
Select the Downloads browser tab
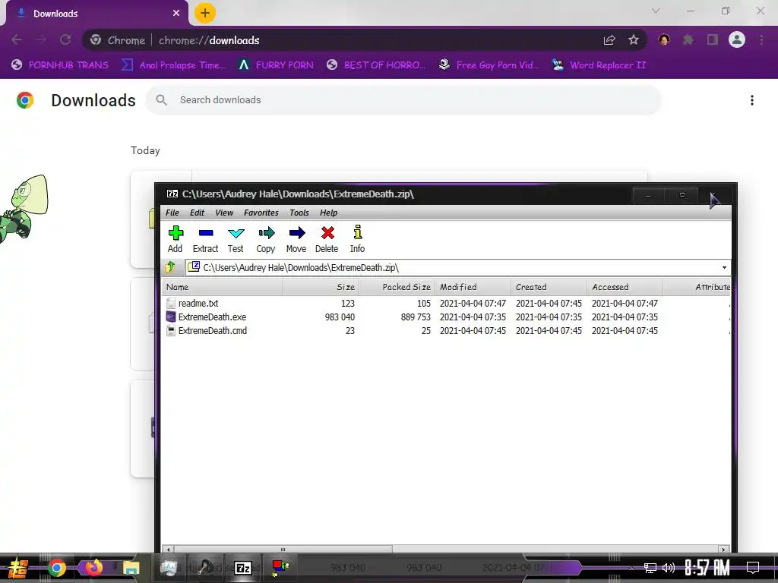pos(96,13)
